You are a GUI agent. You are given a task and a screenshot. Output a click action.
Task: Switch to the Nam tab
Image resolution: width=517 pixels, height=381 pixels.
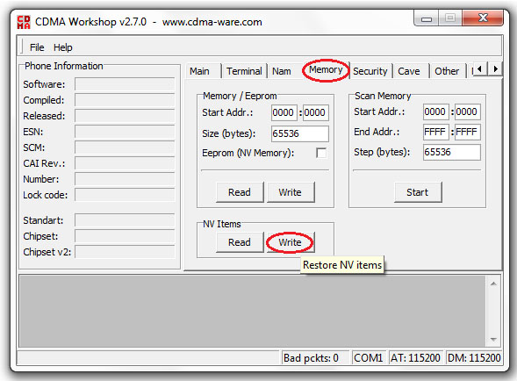(282, 71)
